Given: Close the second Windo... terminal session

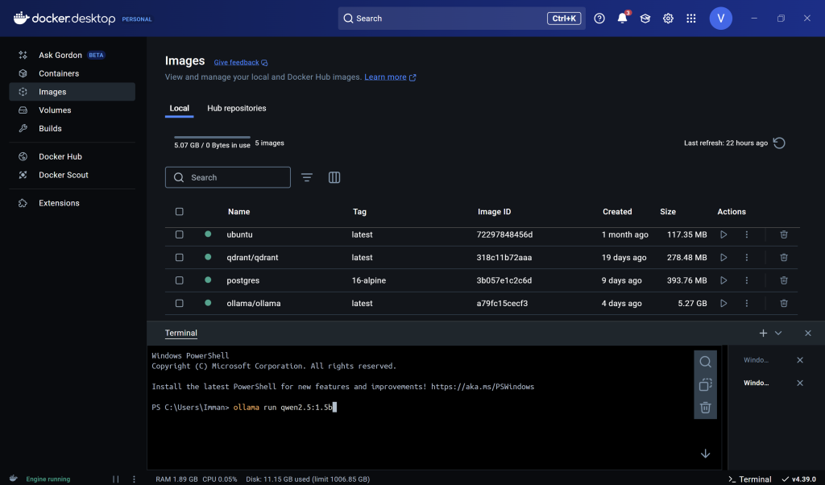Looking at the screenshot, I should [x=800, y=383].
